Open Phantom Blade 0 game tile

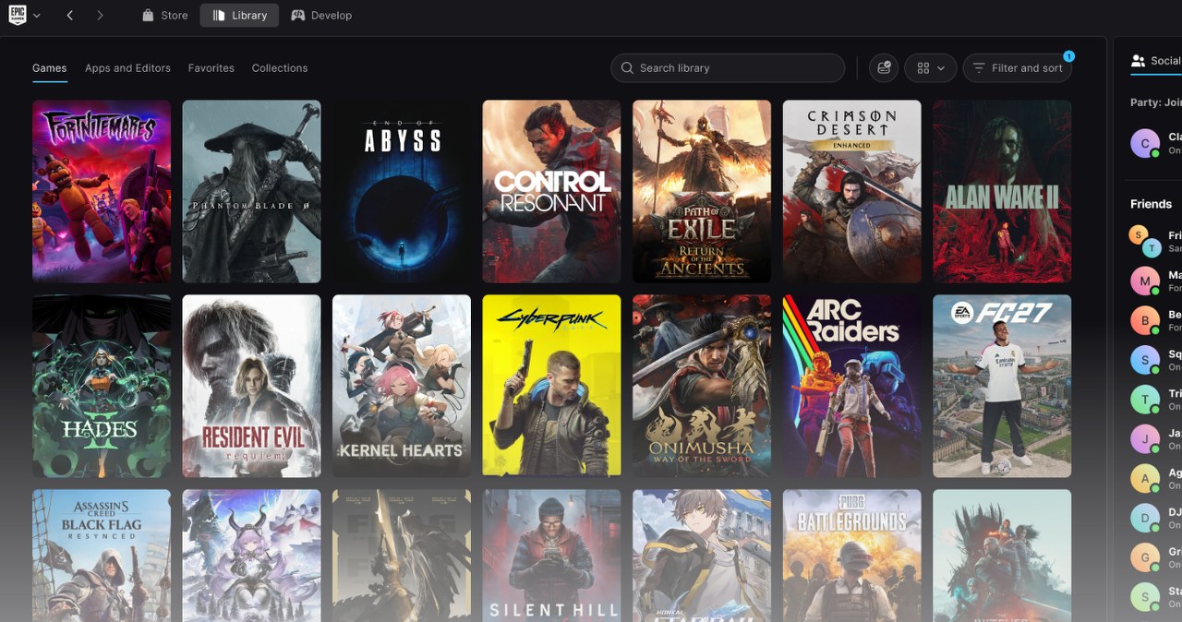[251, 191]
